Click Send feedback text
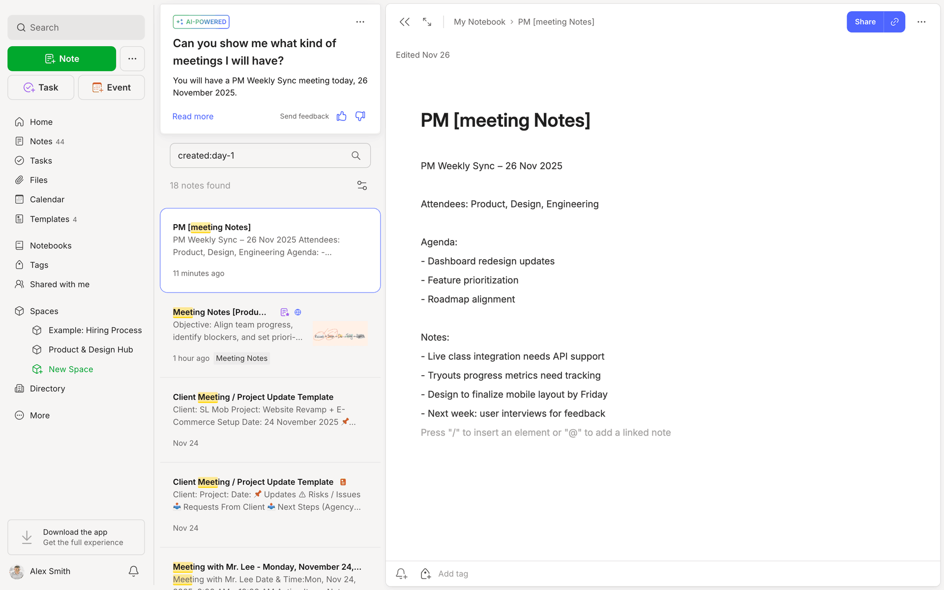The image size is (944, 590). (x=304, y=116)
